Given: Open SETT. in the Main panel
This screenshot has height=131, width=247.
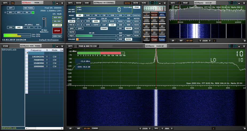Looking at the screenshot, I should click(x=5, y=3).
